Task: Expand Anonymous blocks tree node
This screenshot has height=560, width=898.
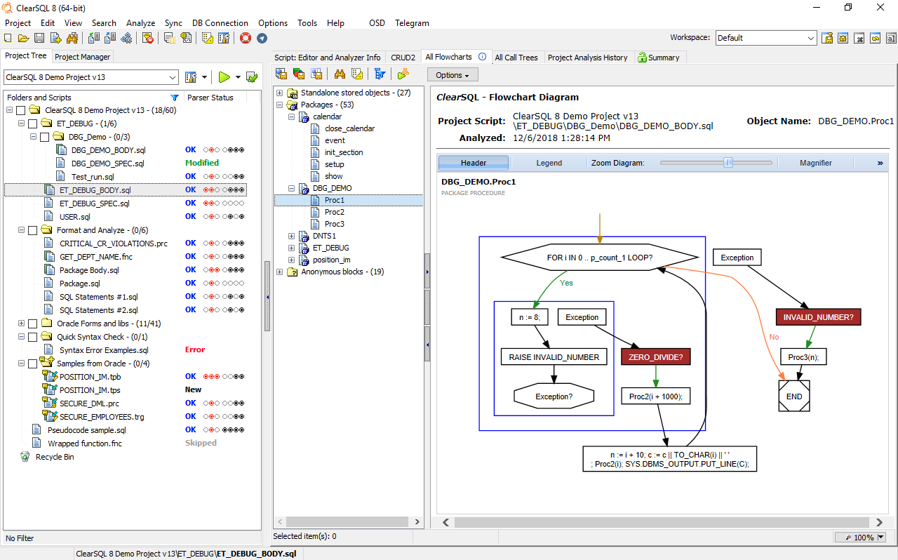Action: click(280, 272)
